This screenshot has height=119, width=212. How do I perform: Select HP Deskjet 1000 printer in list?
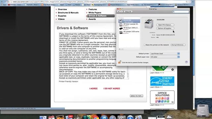coord(129,28)
